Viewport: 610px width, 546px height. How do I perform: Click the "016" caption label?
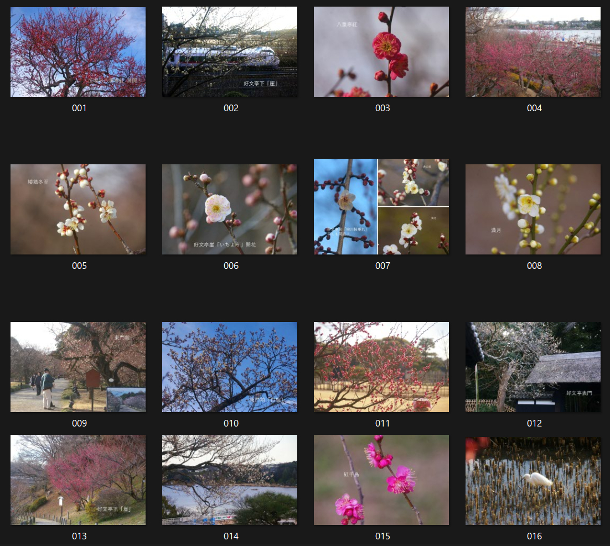[x=534, y=537]
